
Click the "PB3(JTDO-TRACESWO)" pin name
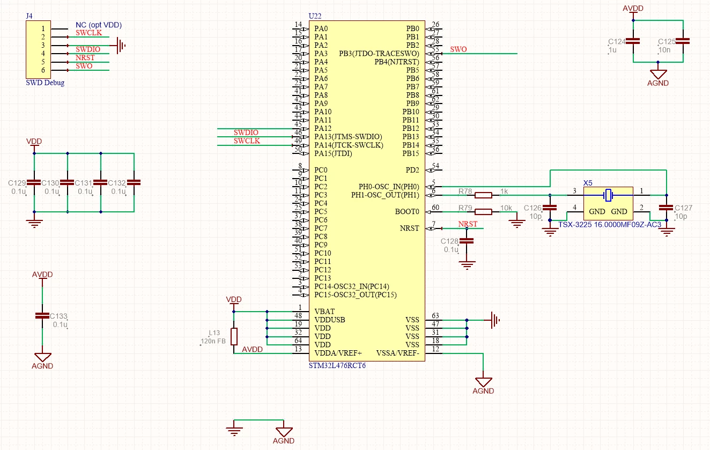pos(379,54)
